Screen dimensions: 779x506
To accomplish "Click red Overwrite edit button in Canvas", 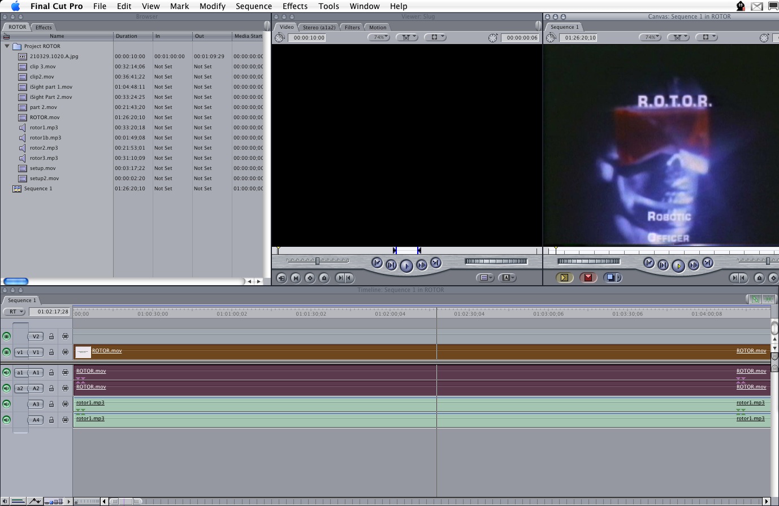I will point(588,277).
